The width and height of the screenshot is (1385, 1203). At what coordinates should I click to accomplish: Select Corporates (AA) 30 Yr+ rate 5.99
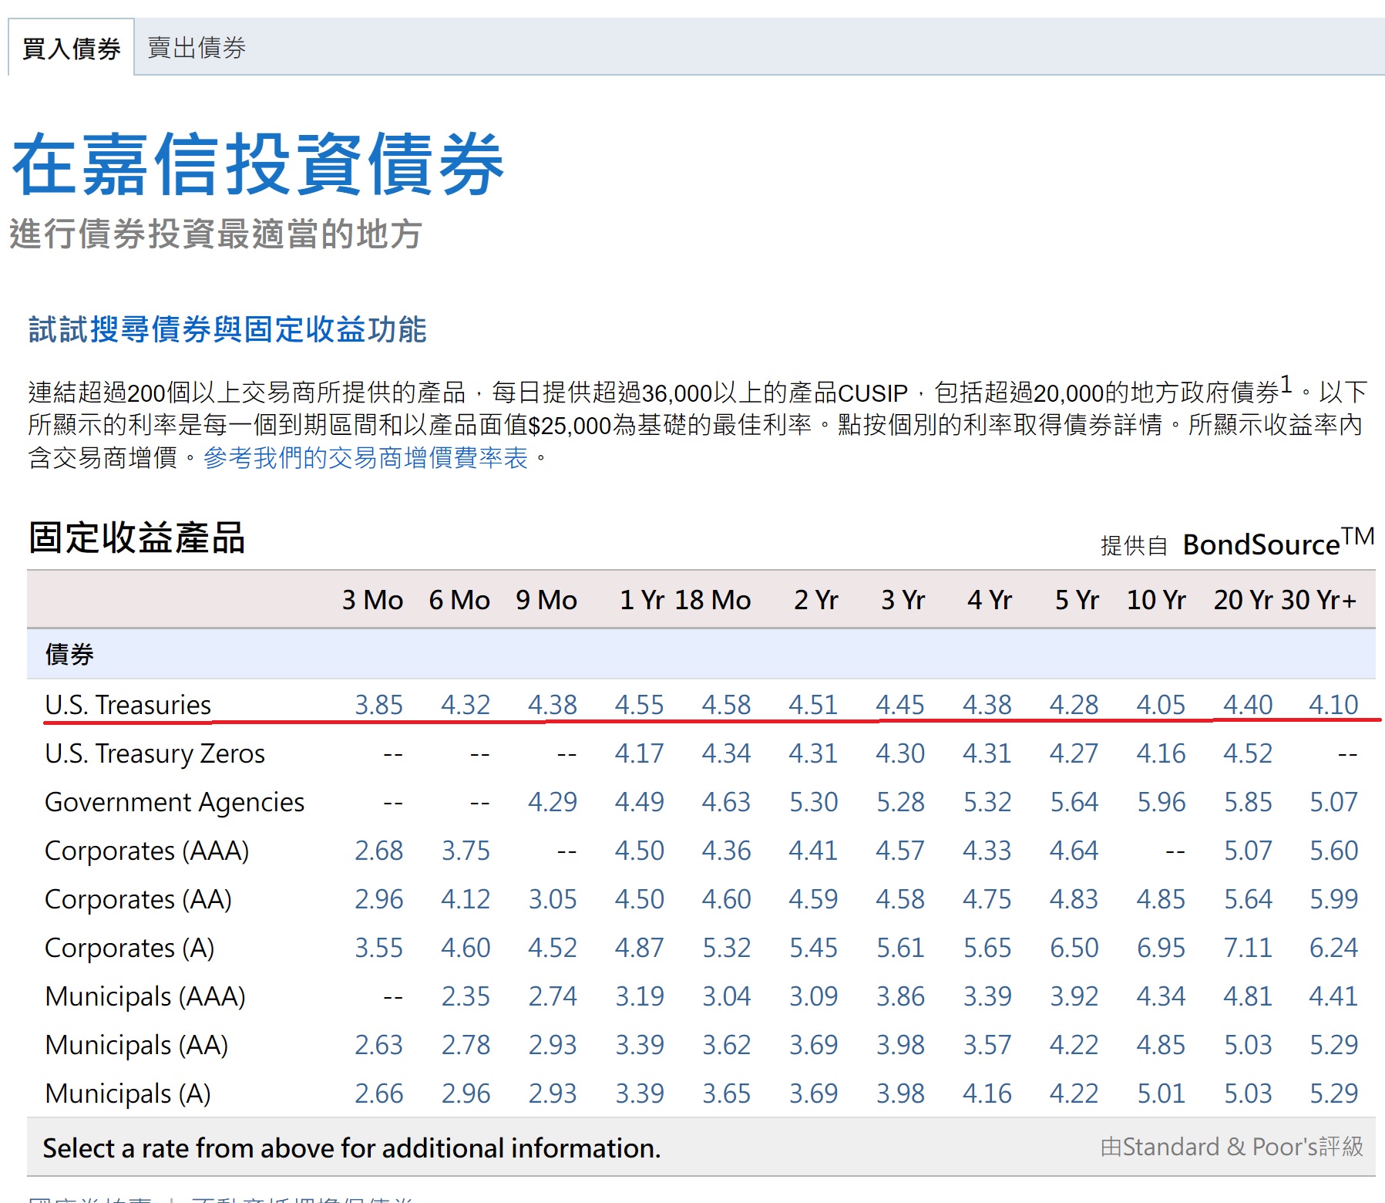click(x=1334, y=899)
